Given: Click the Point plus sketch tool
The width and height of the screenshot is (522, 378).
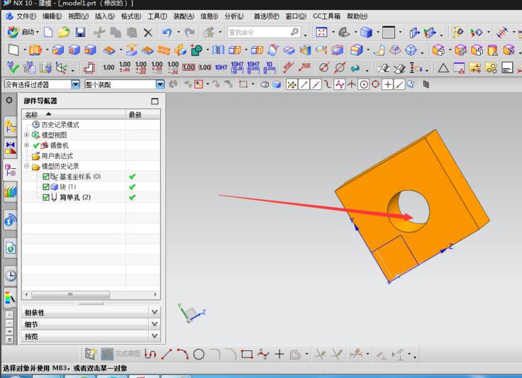Looking at the screenshot, I should [x=279, y=353].
